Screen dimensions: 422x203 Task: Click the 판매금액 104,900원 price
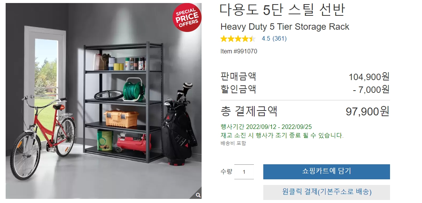coord(369,77)
